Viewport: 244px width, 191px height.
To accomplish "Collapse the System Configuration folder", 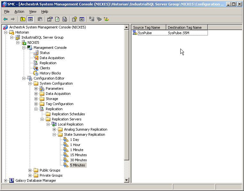I will tap(30, 83).
